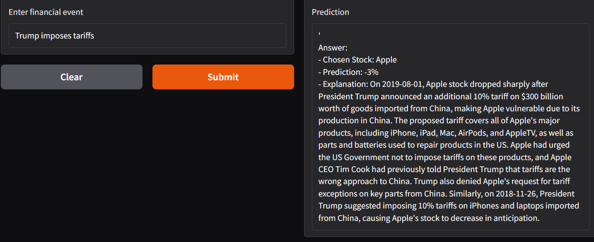Click the word "Explanation:" in the output
This screenshot has width=594, height=242.
[345, 84]
